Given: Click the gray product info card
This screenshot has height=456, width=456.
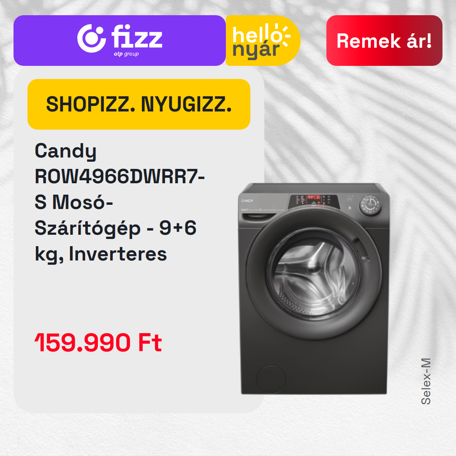Looking at the screenshot, I should [139, 240].
